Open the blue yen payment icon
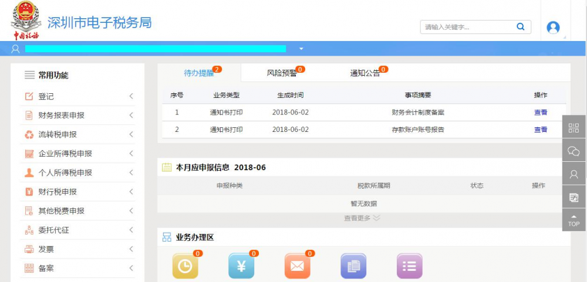The height and width of the screenshot is (282, 587). tap(241, 266)
